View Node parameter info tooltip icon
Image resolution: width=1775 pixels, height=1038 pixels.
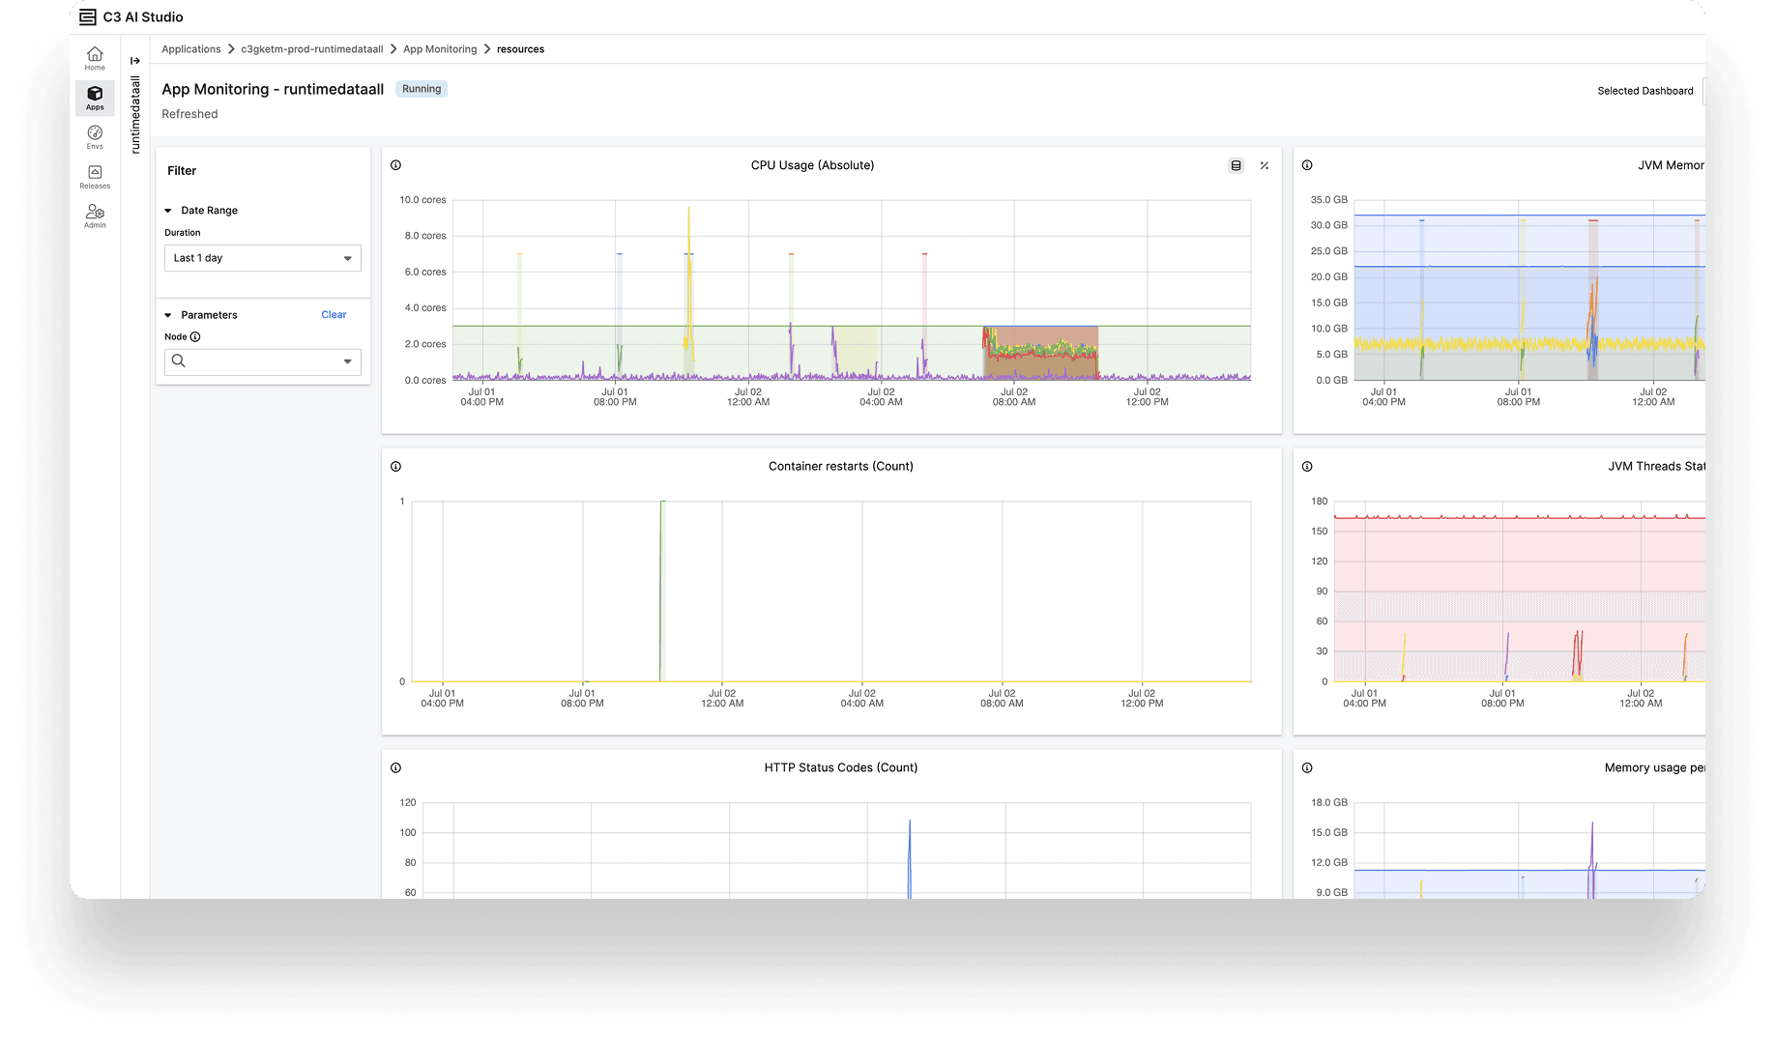coord(195,337)
